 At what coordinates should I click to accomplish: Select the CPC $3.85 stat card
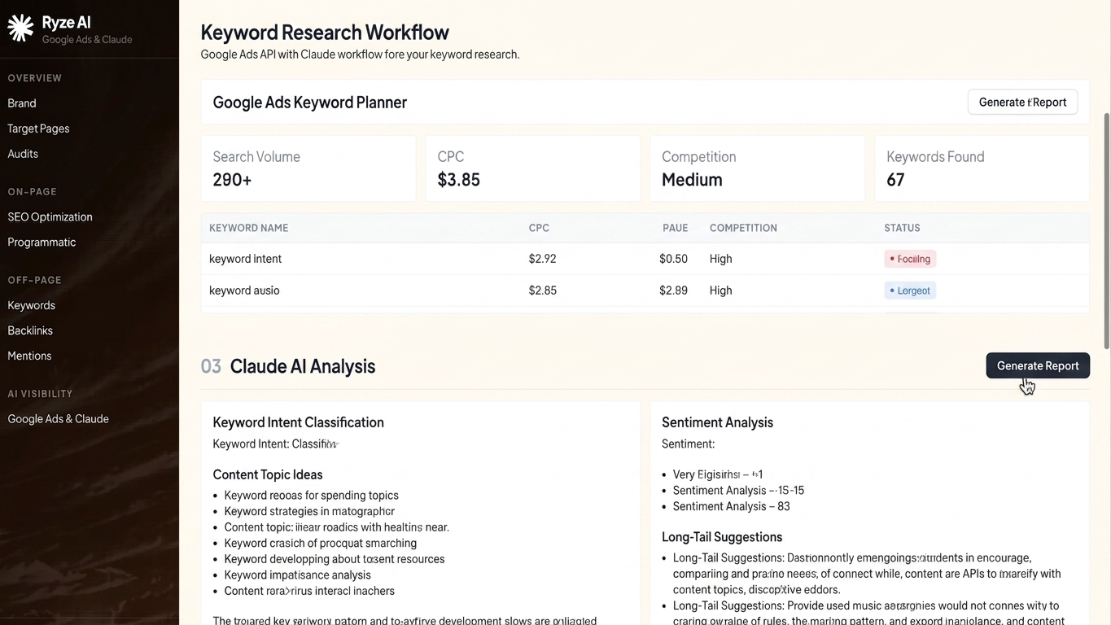point(533,168)
